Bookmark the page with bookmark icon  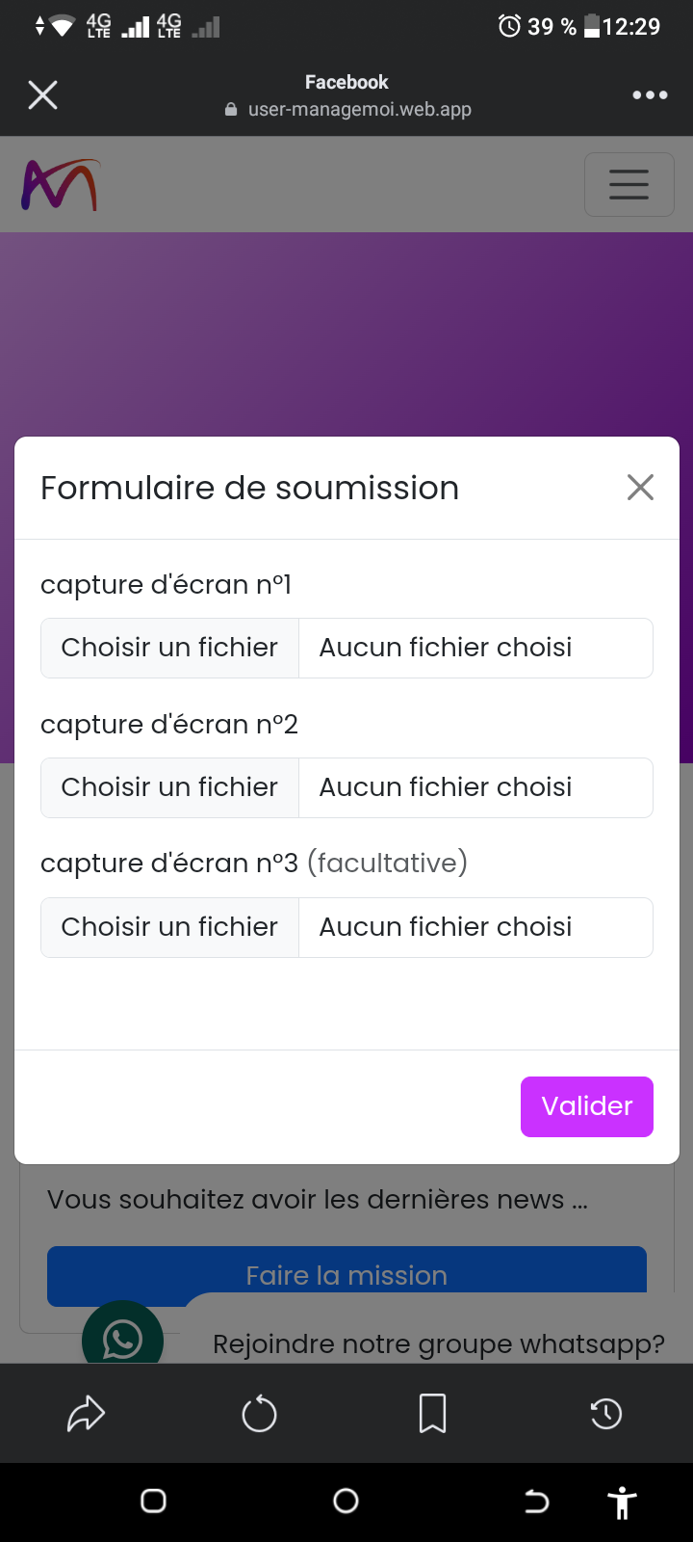click(x=432, y=1414)
